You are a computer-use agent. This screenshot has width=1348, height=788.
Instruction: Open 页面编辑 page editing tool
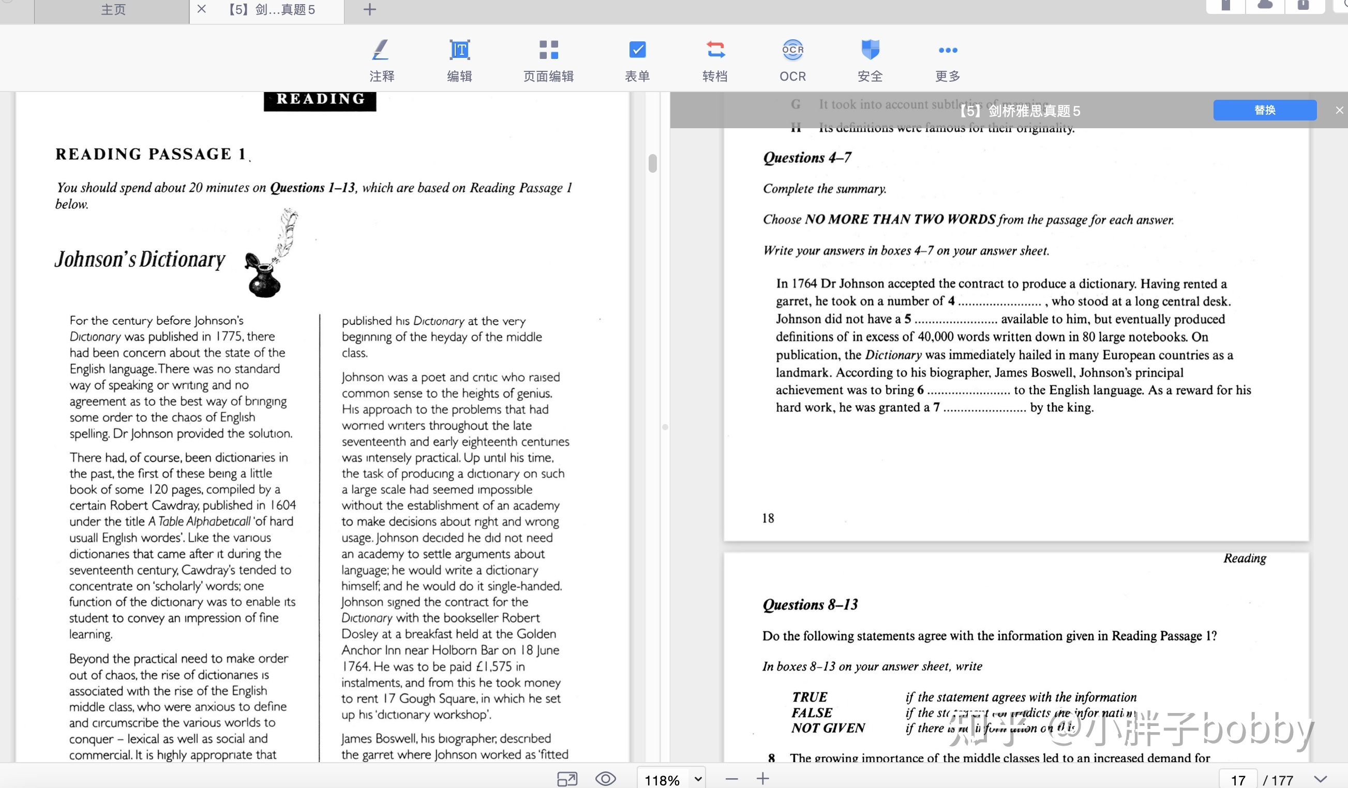click(548, 60)
